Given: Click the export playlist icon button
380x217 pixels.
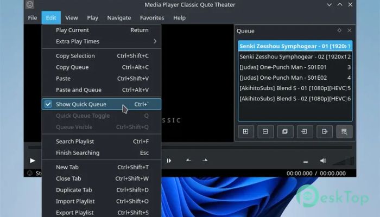Looking at the screenshot, I should coord(325,131).
